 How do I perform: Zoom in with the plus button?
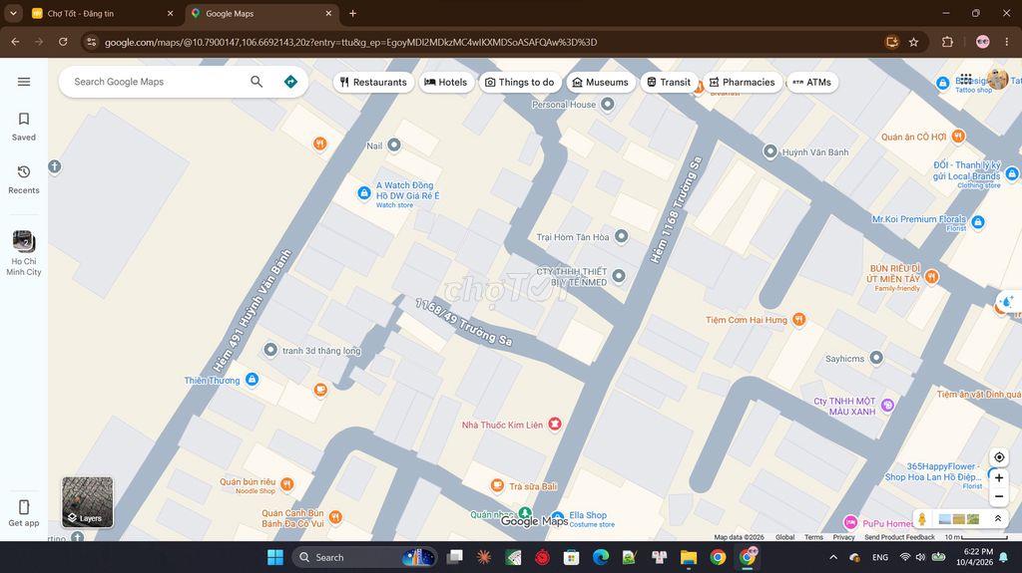click(x=998, y=478)
